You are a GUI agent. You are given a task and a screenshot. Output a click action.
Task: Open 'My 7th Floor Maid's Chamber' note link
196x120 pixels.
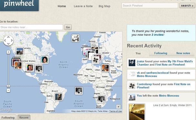pyautogui.click(x=165, y=63)
